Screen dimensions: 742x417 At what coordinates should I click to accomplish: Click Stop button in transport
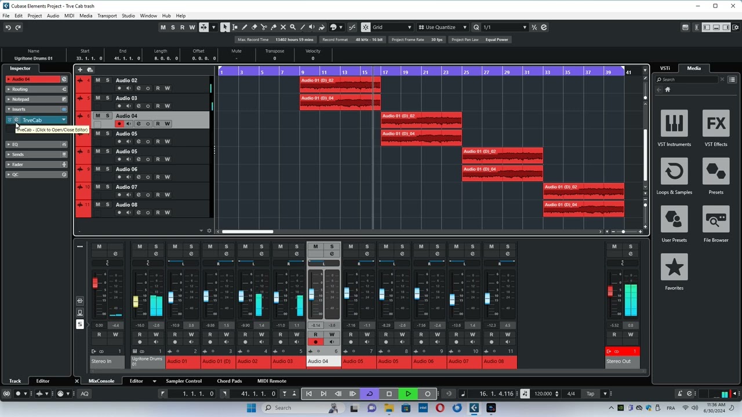point(389,394)
